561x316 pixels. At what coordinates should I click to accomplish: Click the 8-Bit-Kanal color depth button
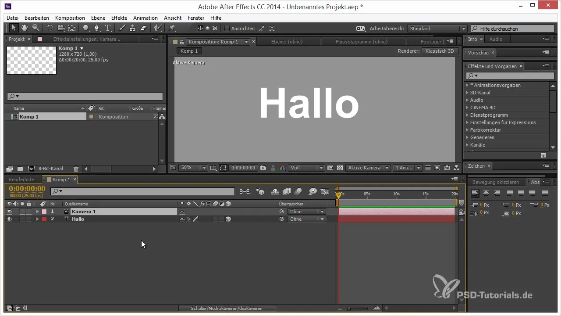click(51, 169)
